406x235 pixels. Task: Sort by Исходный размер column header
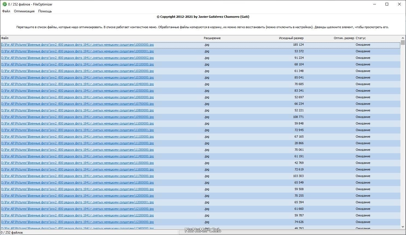[291, 38]
